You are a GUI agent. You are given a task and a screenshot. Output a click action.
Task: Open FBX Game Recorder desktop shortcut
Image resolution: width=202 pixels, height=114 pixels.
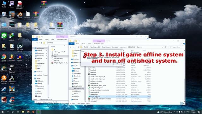pyautogui.click(x=20, y=48)
